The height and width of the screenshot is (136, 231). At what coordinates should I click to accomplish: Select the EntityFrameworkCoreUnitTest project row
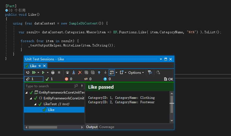[54, 93]
